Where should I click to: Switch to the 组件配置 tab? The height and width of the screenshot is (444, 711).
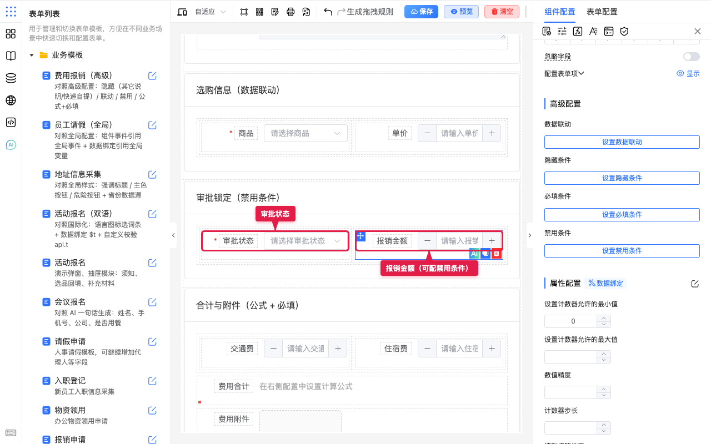559,12
